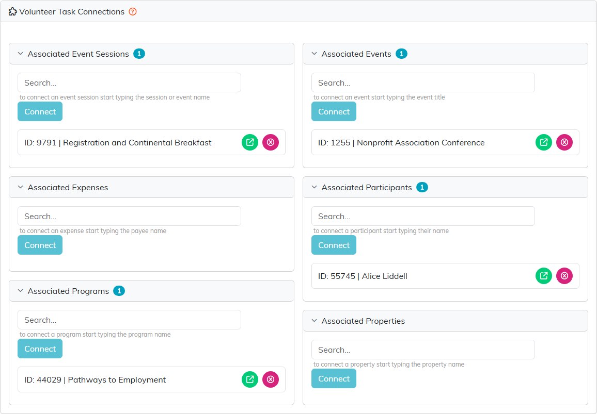Focus the program name search field

[130, 320]
